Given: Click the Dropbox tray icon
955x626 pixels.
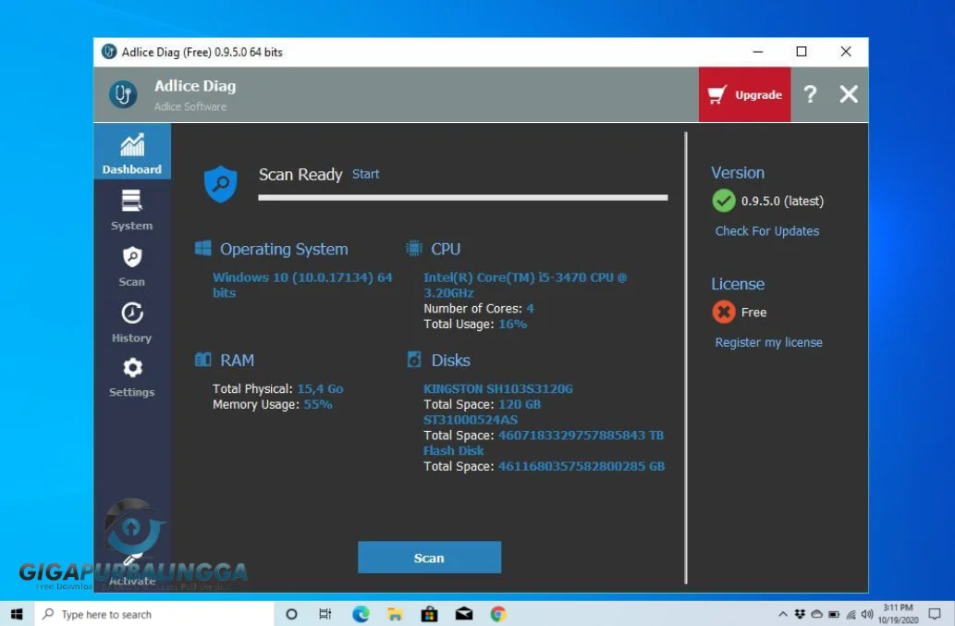Looking at the screenshot, I should 800,614.
